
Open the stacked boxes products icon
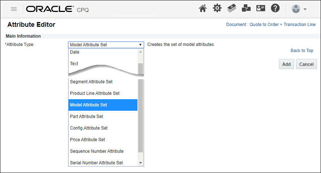246,8
